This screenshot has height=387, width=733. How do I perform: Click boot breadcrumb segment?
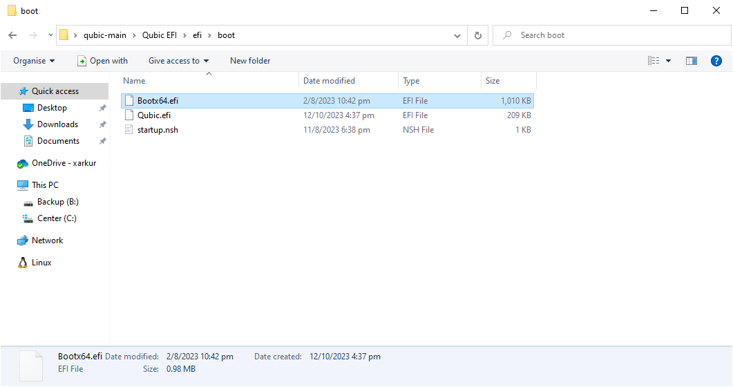pos(227,35)
